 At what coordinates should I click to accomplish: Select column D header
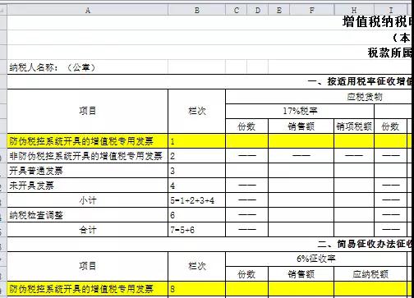tap(257, 10)
